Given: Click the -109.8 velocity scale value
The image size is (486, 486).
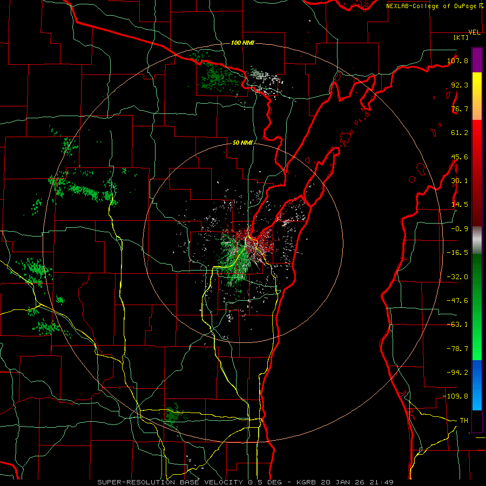Looking at the screenshot, I should (x=456, y=396).
